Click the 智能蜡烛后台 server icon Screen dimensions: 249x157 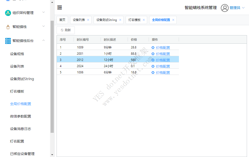(8, 41)
